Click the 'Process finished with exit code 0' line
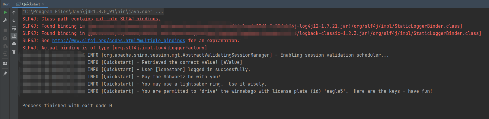The image size is (489, 119). (x=67, y=106)
